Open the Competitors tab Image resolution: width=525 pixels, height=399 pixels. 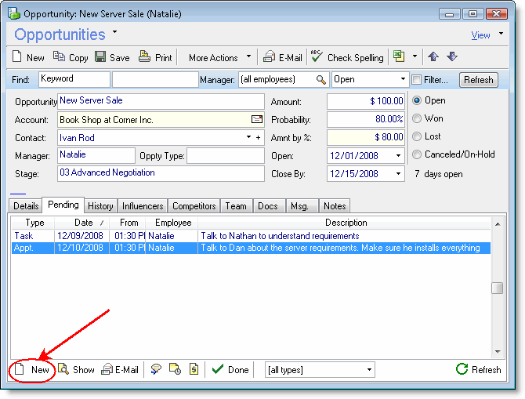pyautogui.click(x=194, y=206)
